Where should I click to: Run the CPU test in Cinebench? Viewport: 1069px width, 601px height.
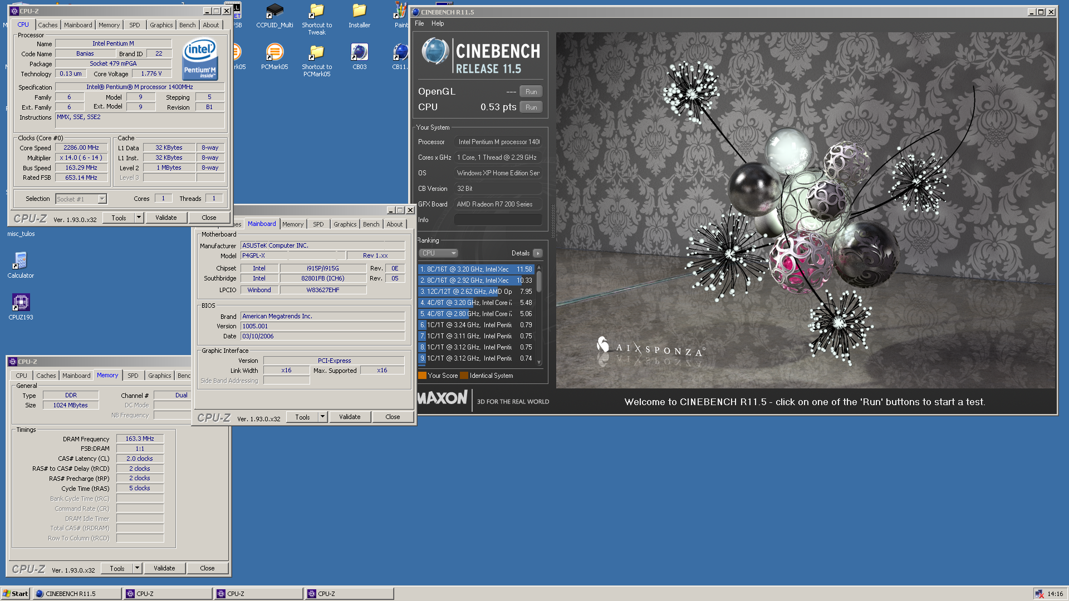click(531, 107)
